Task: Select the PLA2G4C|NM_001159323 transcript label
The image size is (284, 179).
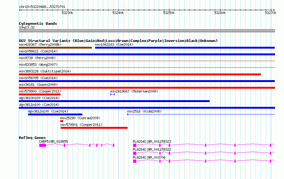Action: tap(152, 142)
